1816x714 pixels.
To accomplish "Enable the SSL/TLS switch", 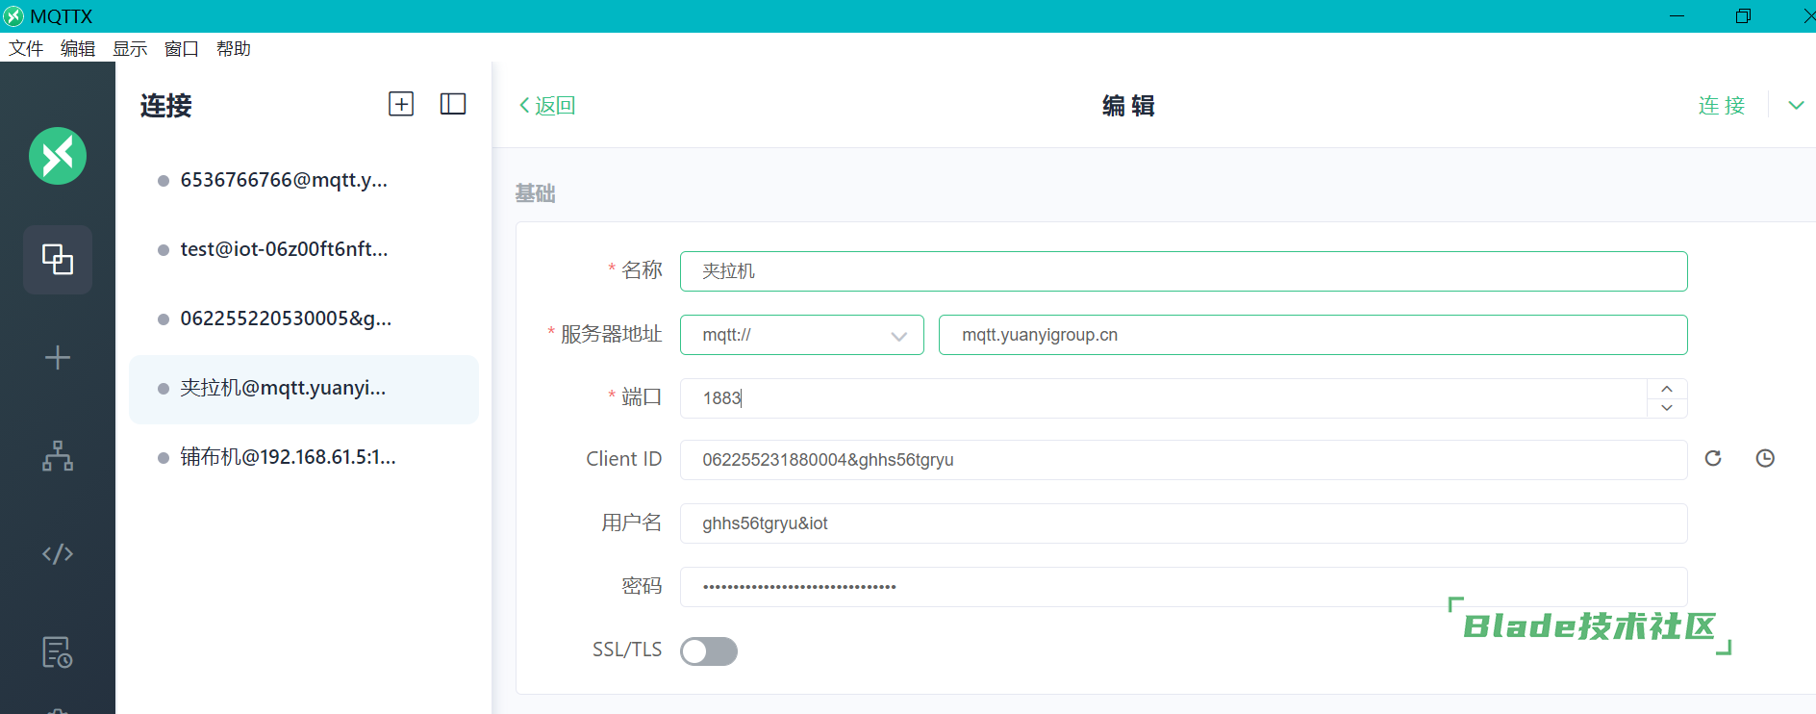I will 709,651.
